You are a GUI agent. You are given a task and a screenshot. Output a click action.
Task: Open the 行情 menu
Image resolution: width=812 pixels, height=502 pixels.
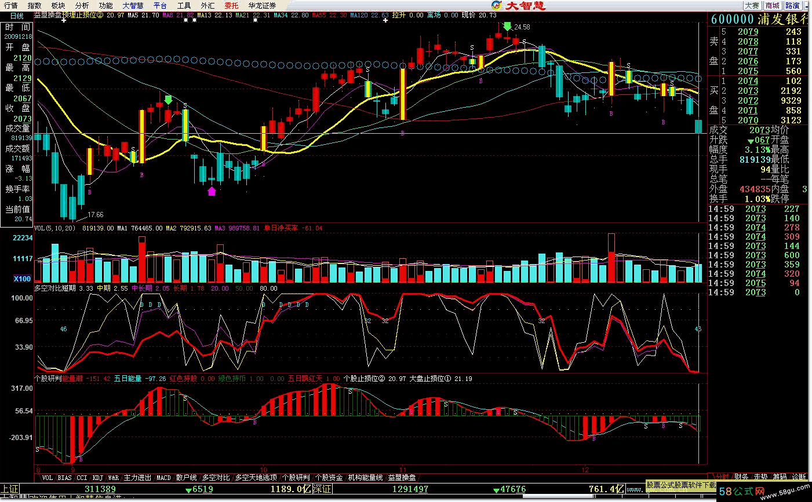(11, 5)
